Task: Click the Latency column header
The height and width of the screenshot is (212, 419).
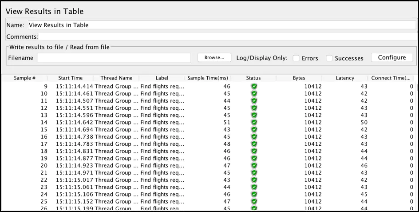Action: [x=345, y=78]
